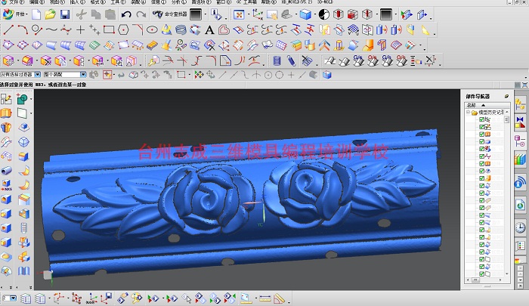
Task: Pick the Arc tool in the curve toolbar
Action: [23, 30]
